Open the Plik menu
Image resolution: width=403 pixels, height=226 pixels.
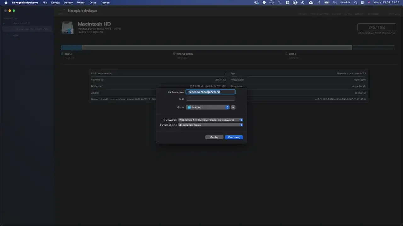pos(45,3)
